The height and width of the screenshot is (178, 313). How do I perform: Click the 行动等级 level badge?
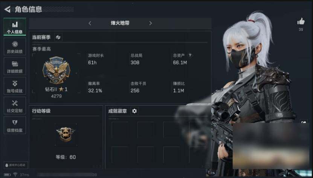66,135
